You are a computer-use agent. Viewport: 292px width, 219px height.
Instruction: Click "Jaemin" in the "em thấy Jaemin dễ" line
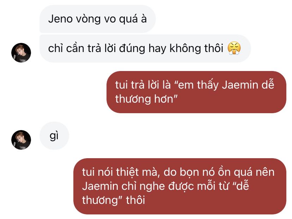(240, 85)
